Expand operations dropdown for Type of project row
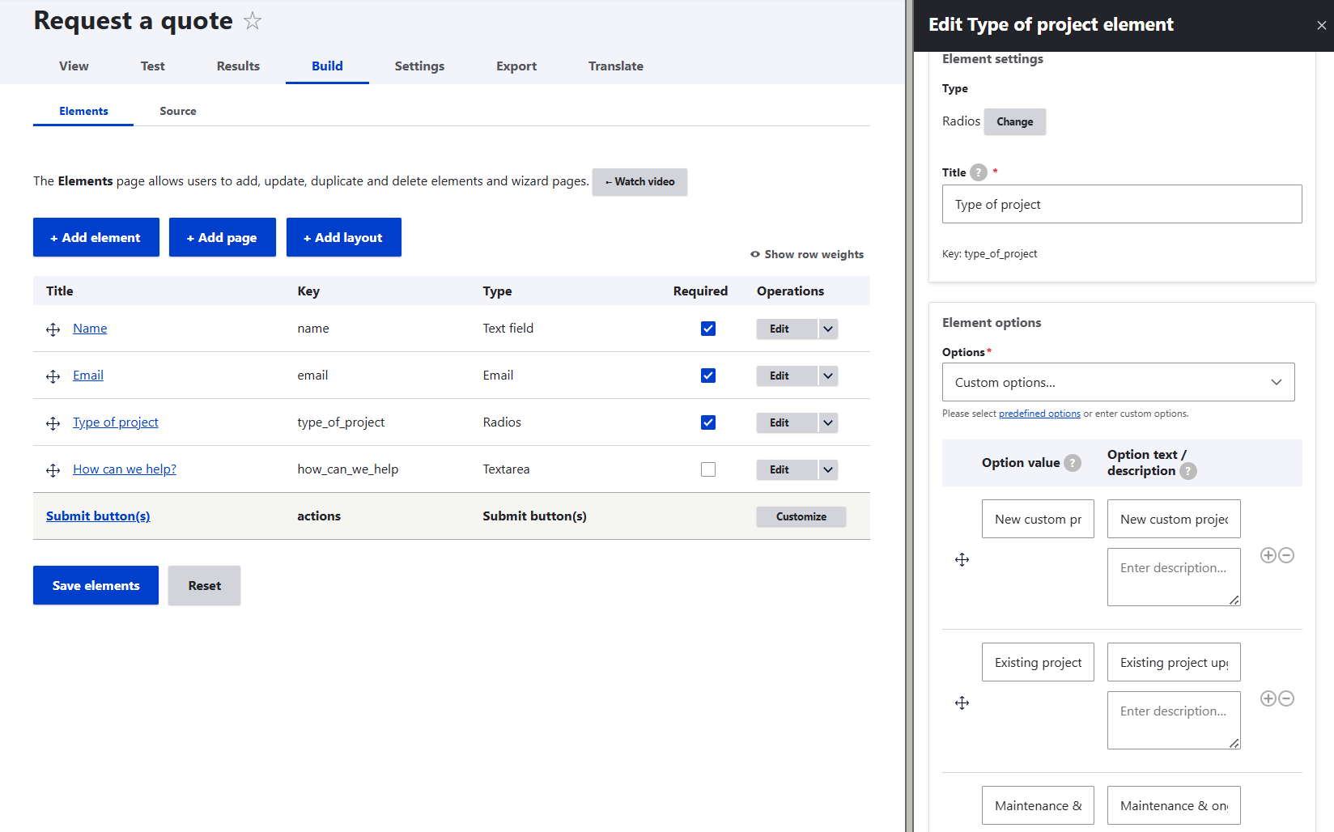The image size is (1334, 832). click(828, 422)
